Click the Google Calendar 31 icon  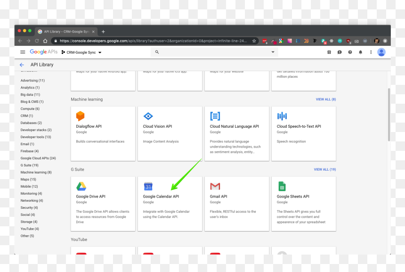coord(148,186)
